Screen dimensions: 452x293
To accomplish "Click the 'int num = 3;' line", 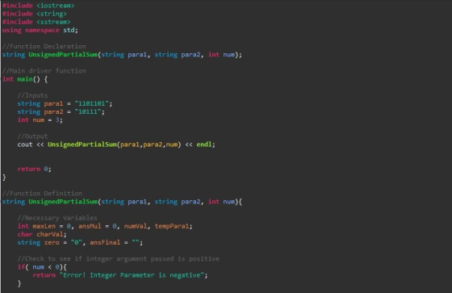I will pyautogui.click(x=40, y=120).
